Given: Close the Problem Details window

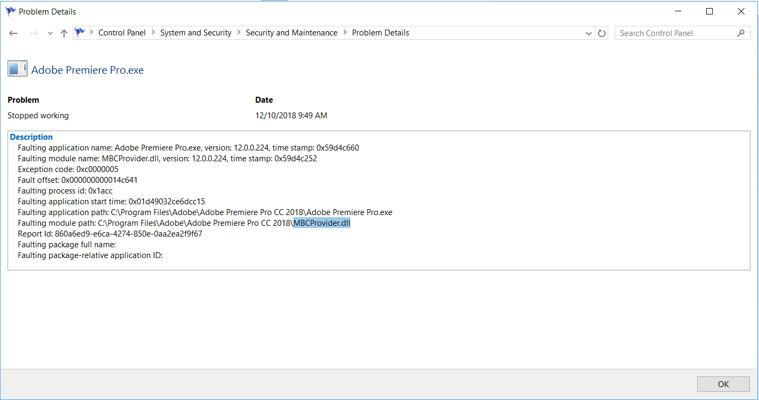Looking at the screenshot, I should (741, 11).
